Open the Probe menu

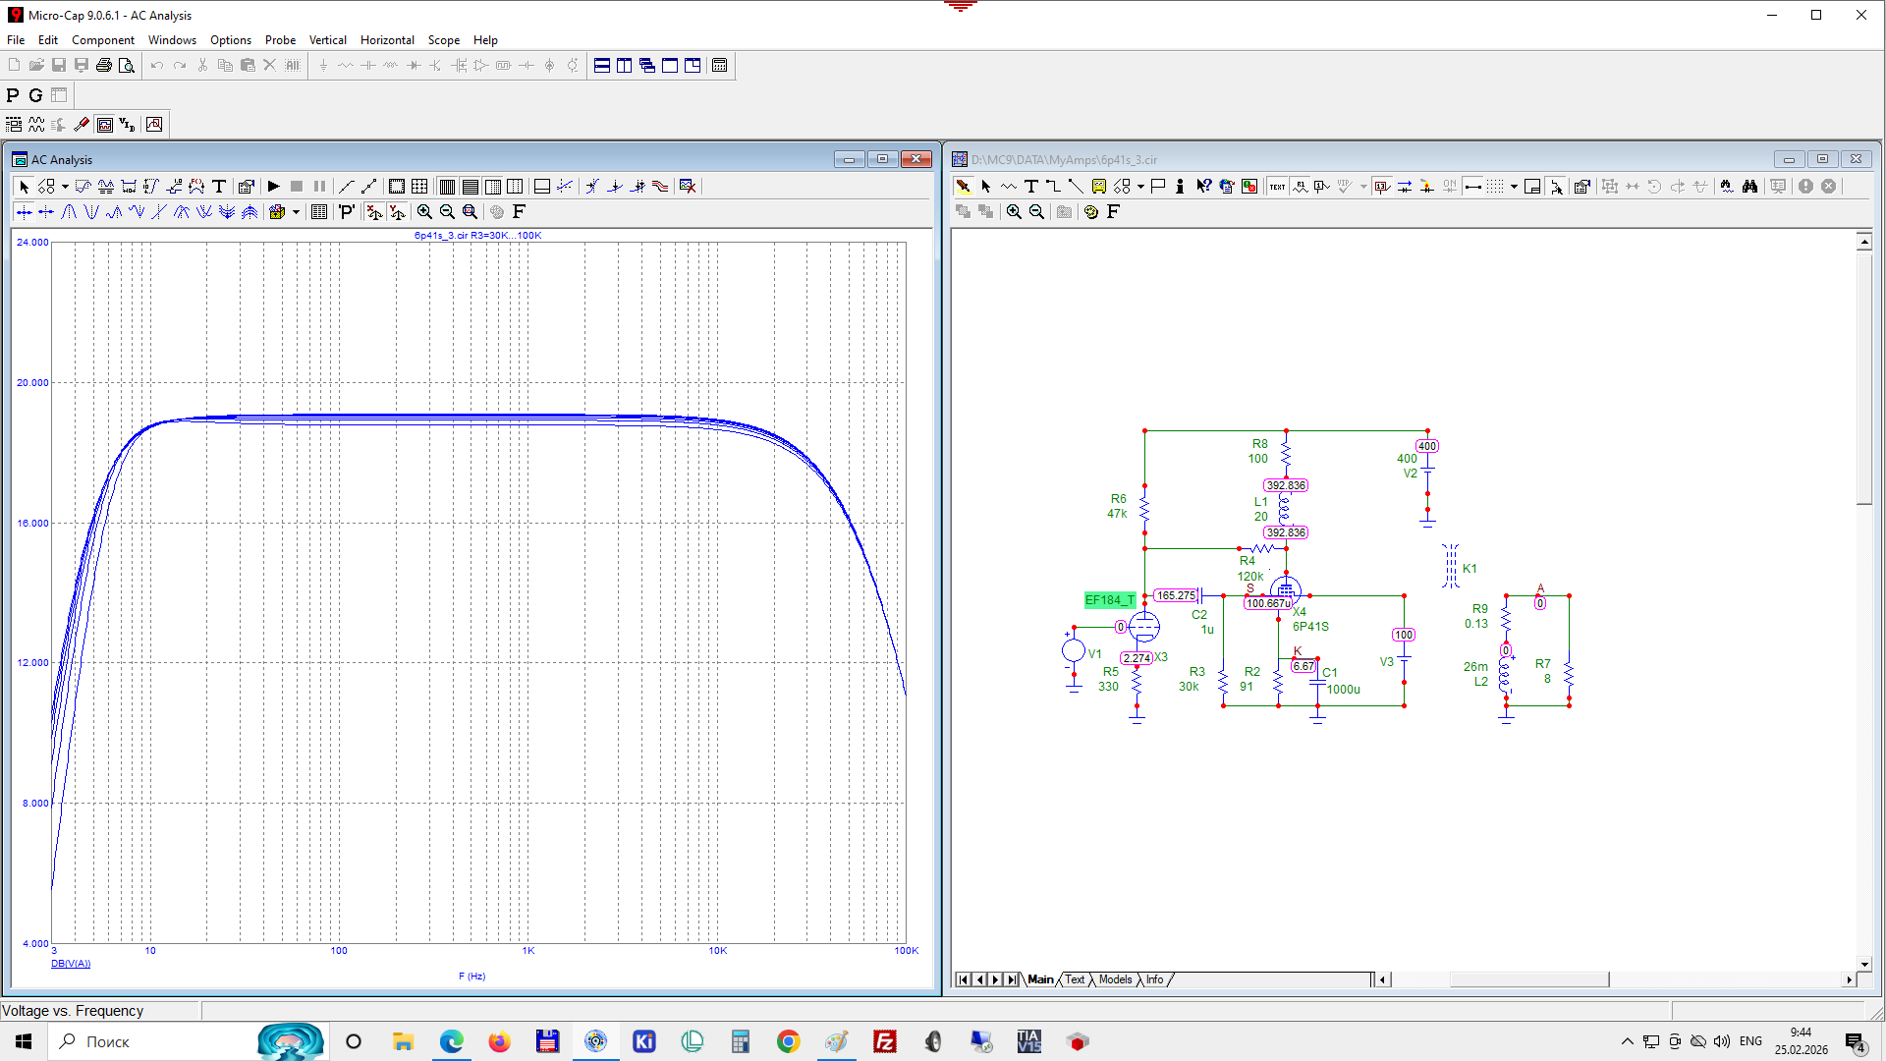(x=280, y=40)
